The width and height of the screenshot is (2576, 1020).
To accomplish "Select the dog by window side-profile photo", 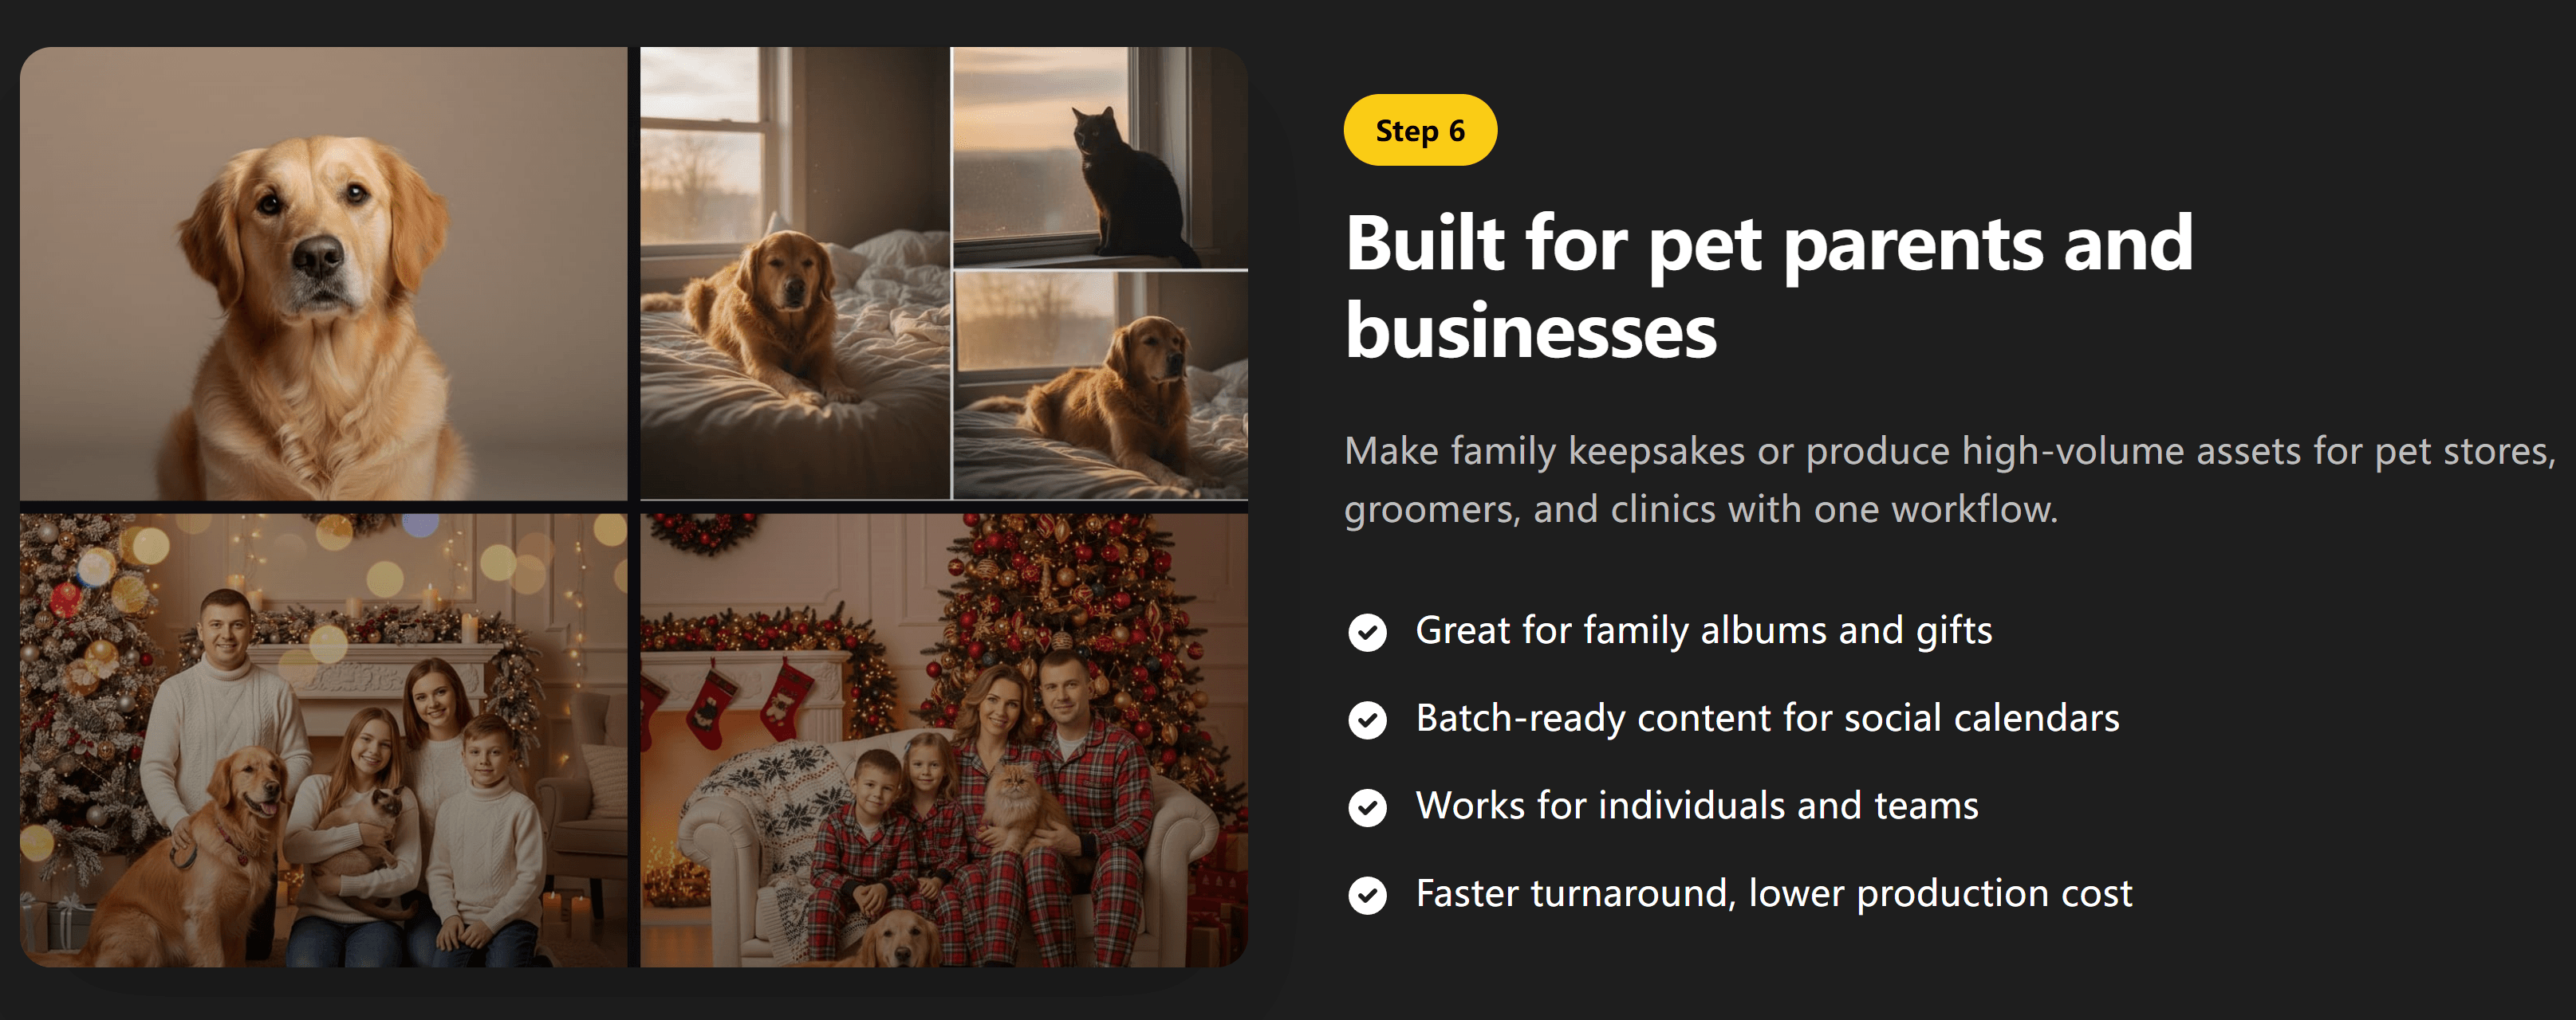I will (1100, 386).
